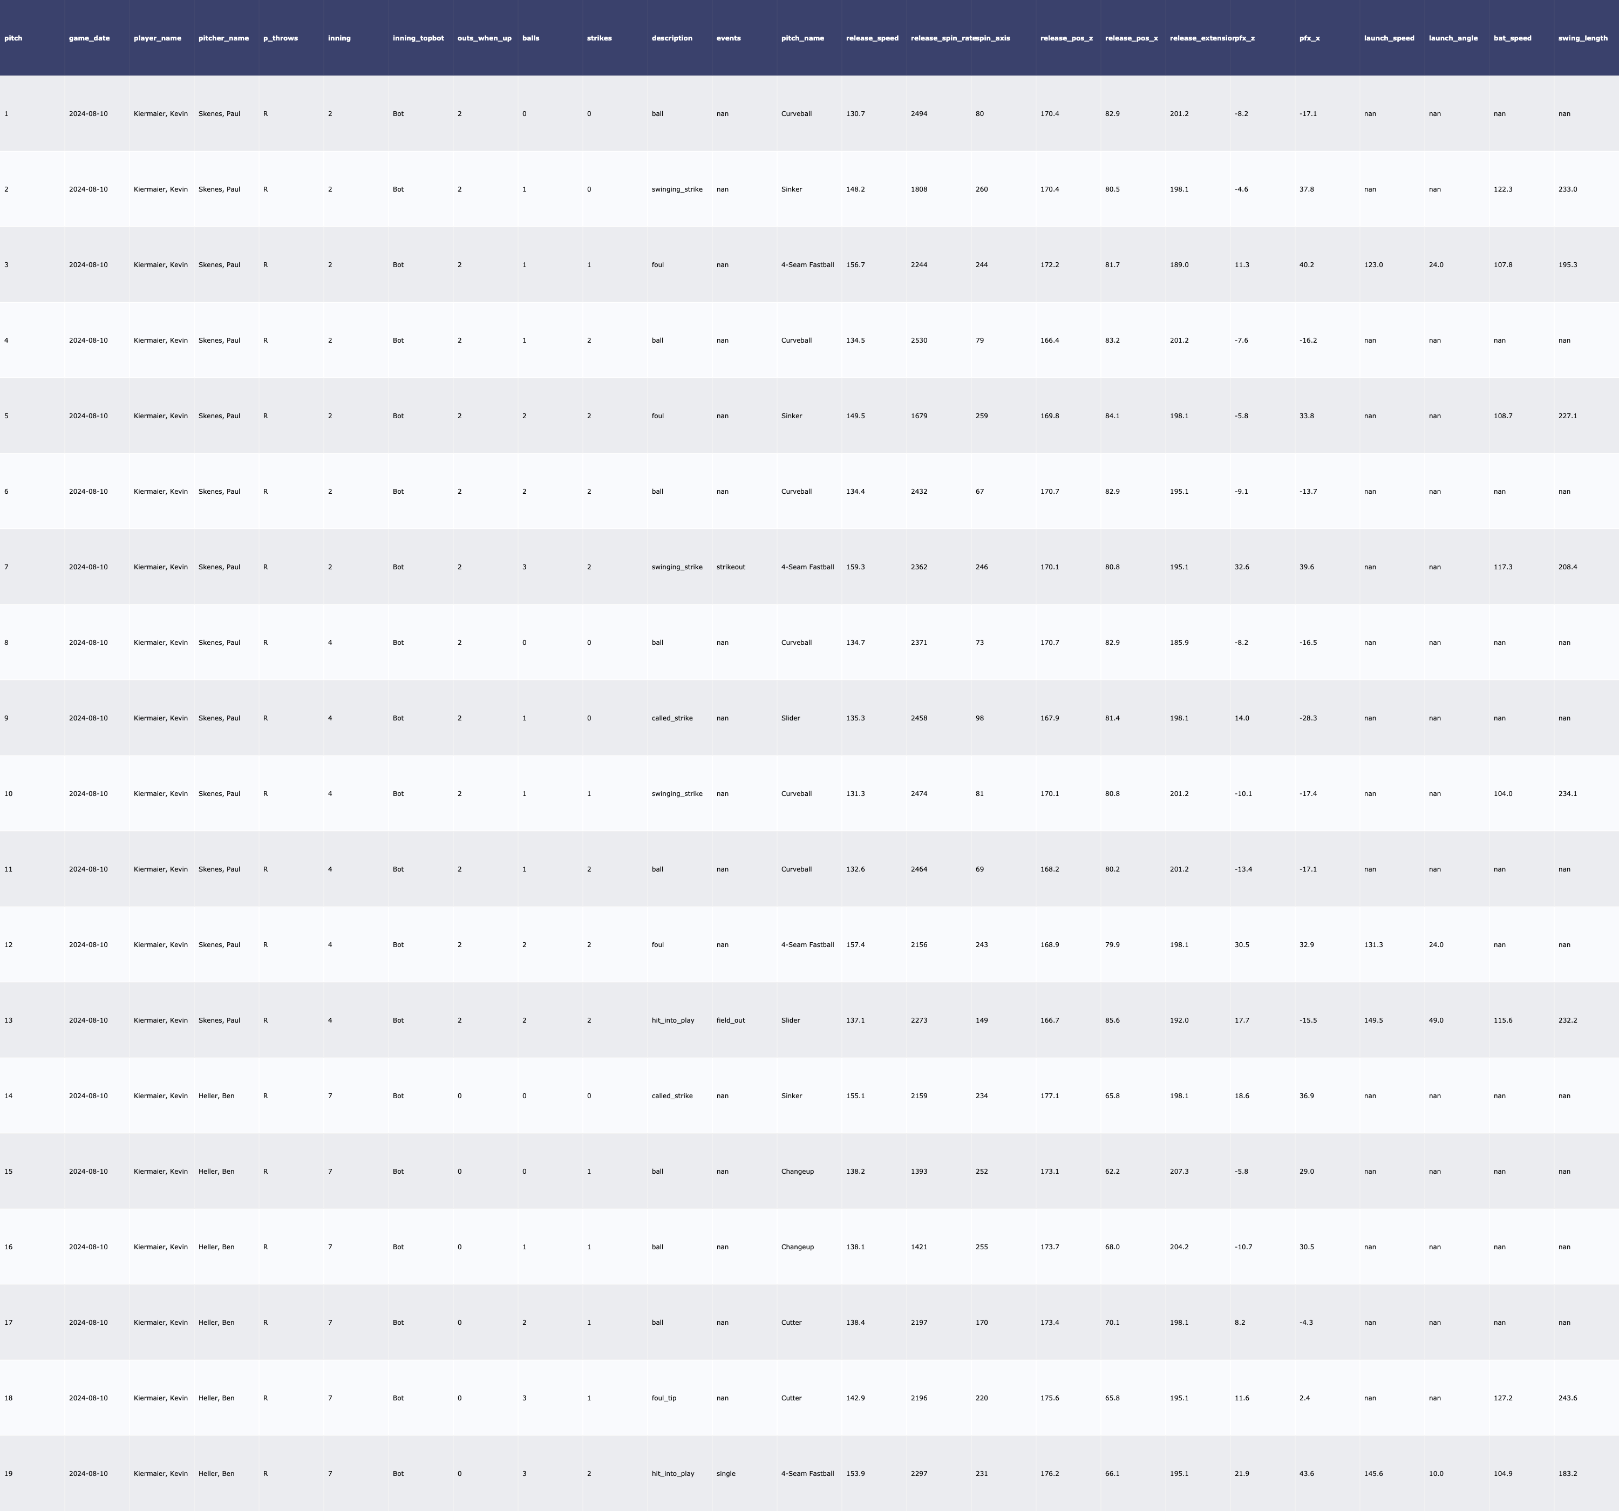Click the game_date column header
This screenshot has height=1511, width=1619.
(x=90, y=38)
